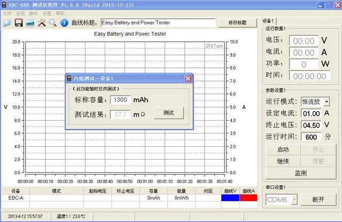
Task: Click the 电压 readout 00.00
Action: click(x=304, y=41)
